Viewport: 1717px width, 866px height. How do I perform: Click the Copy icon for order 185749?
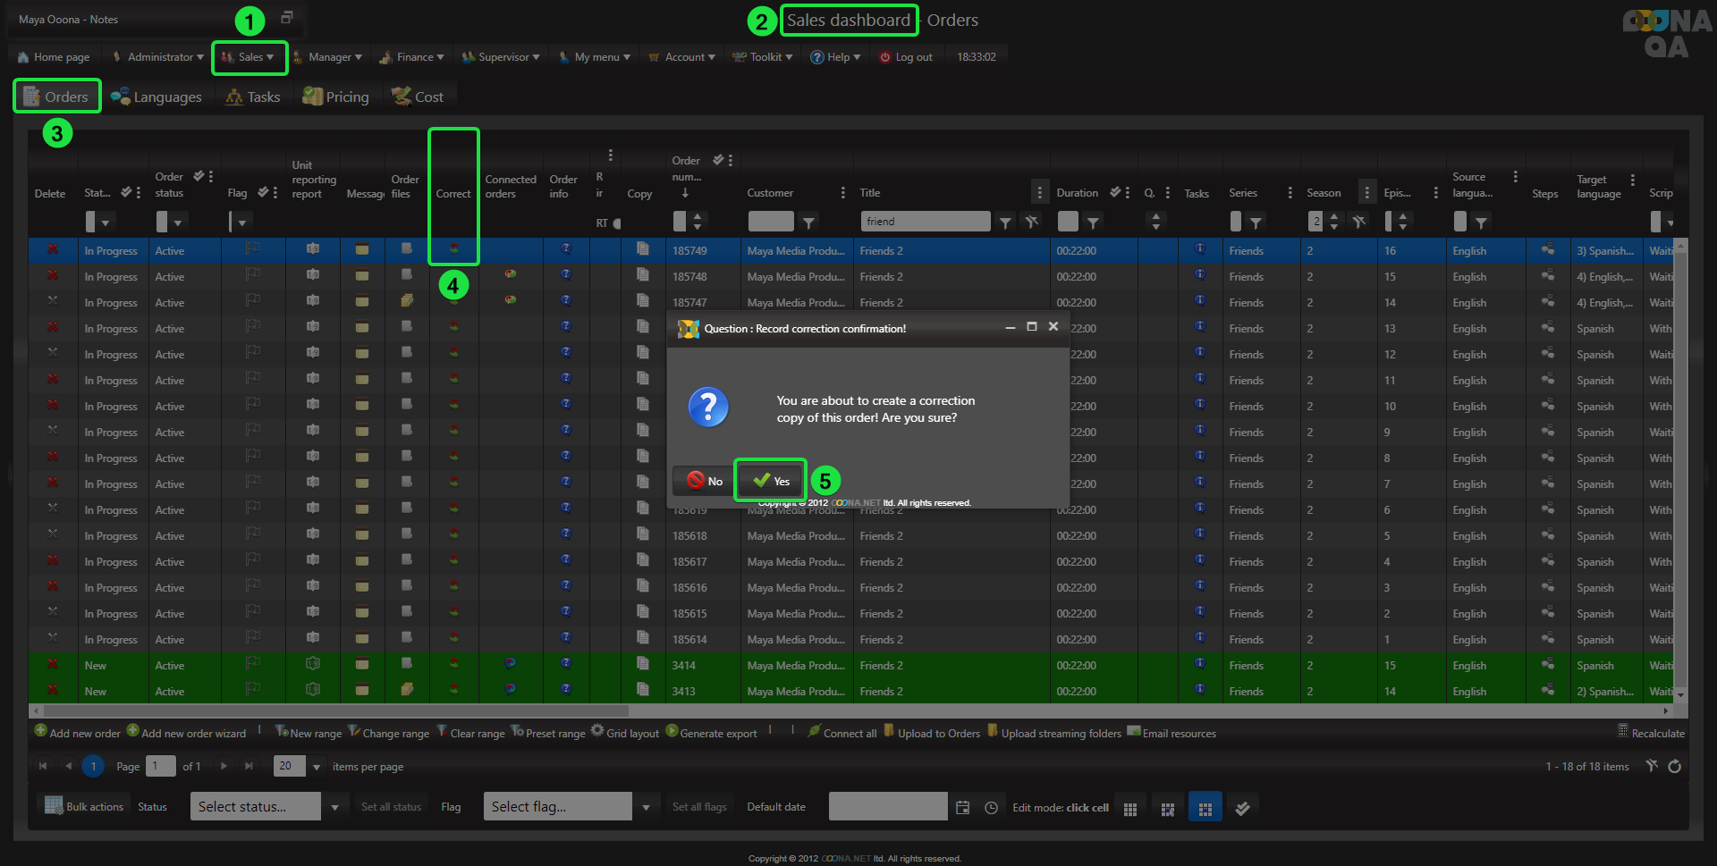click(x=642, y=249)
